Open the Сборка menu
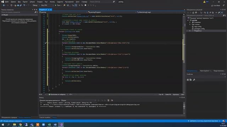 (x=32, y=2)
